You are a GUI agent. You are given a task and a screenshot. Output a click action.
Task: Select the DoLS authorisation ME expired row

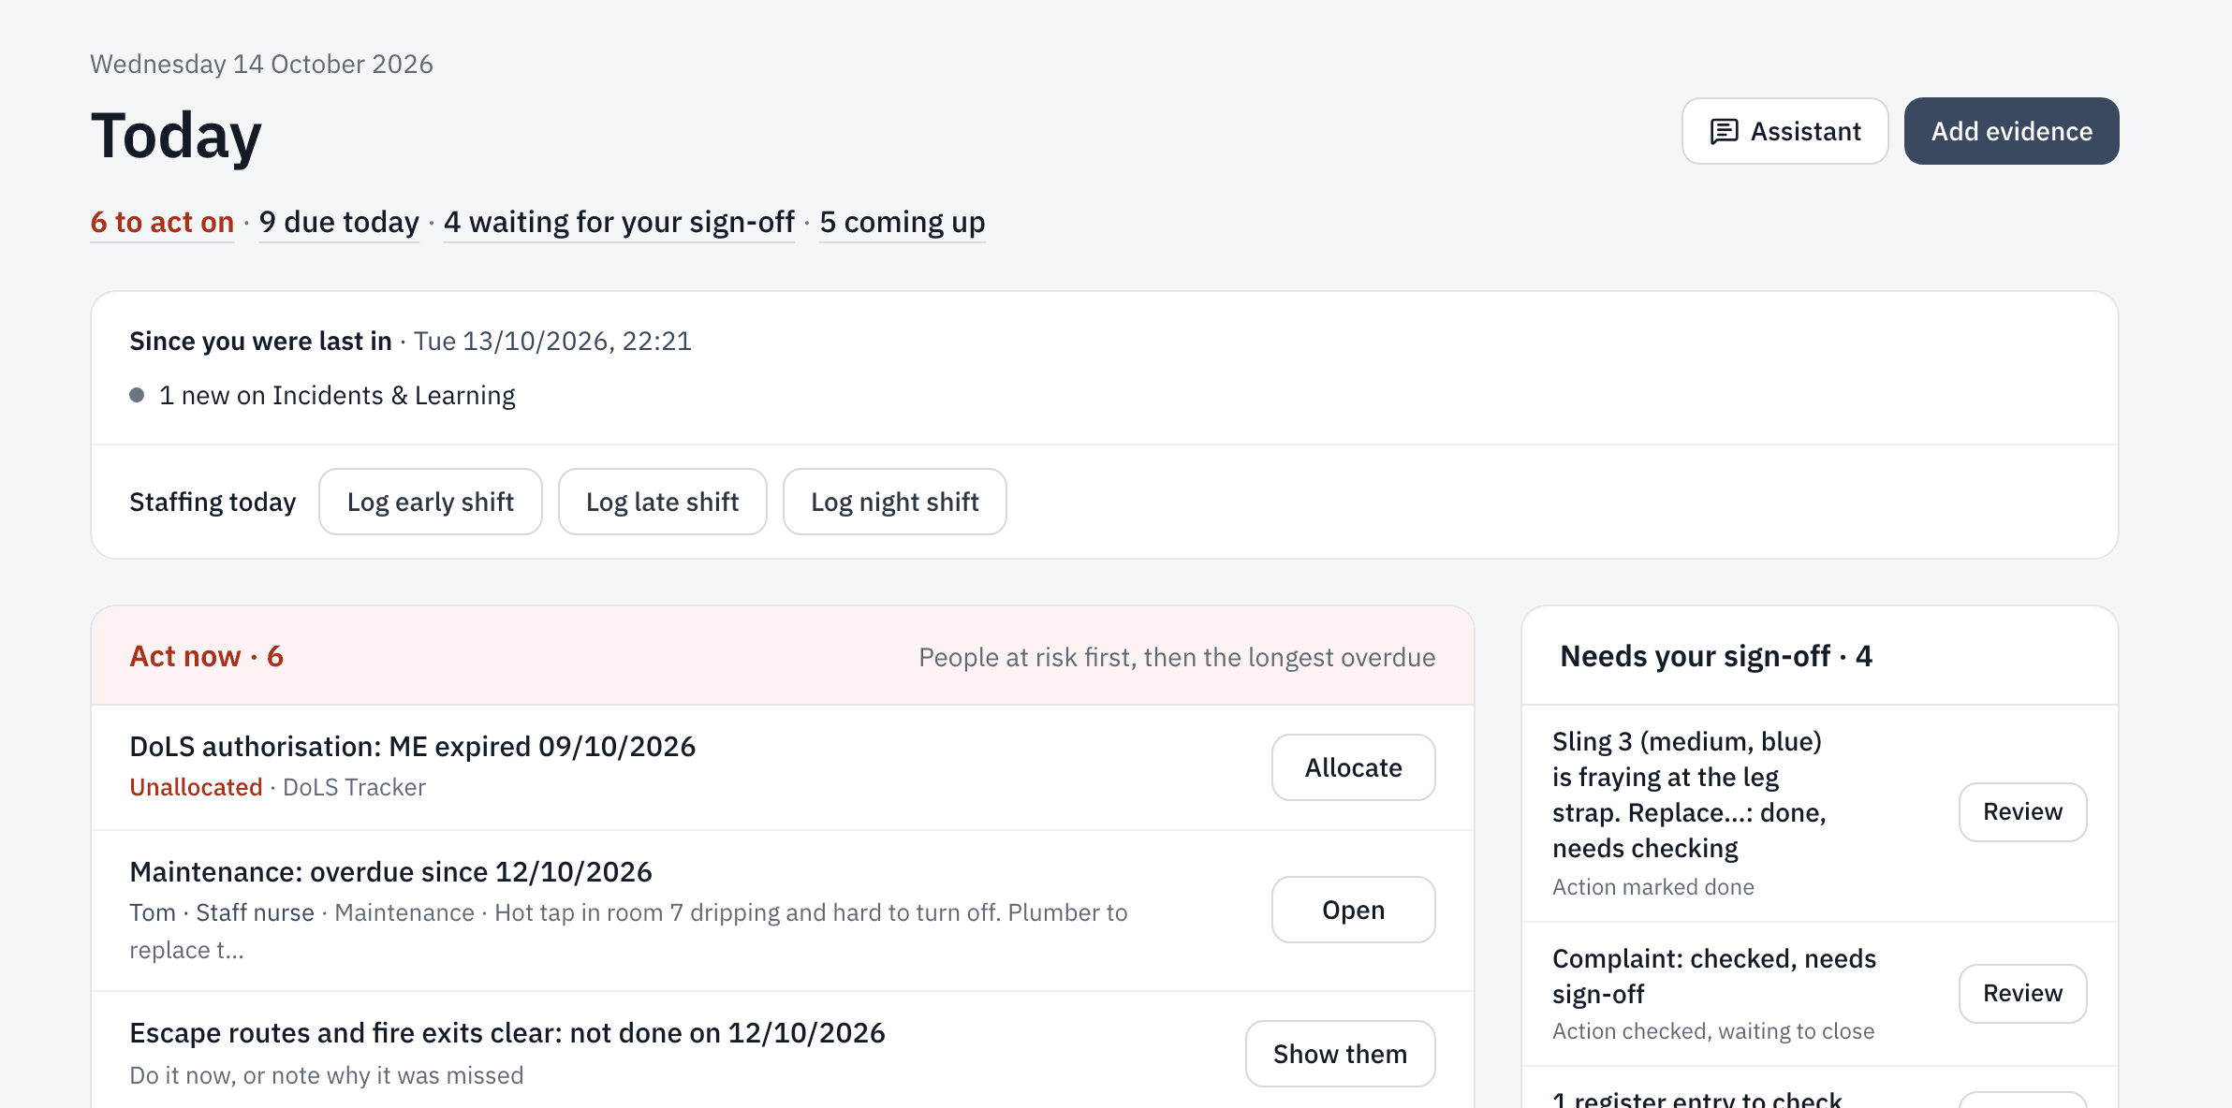coord(783,767)
